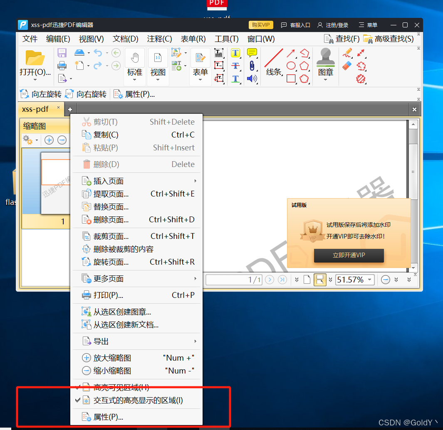Open the dropdown arrow under 标准
This screenshot has height=430, width=443.
(x=135, y=80)
